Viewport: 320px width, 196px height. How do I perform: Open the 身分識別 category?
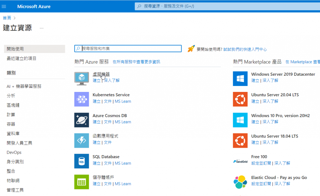point(15,162)
